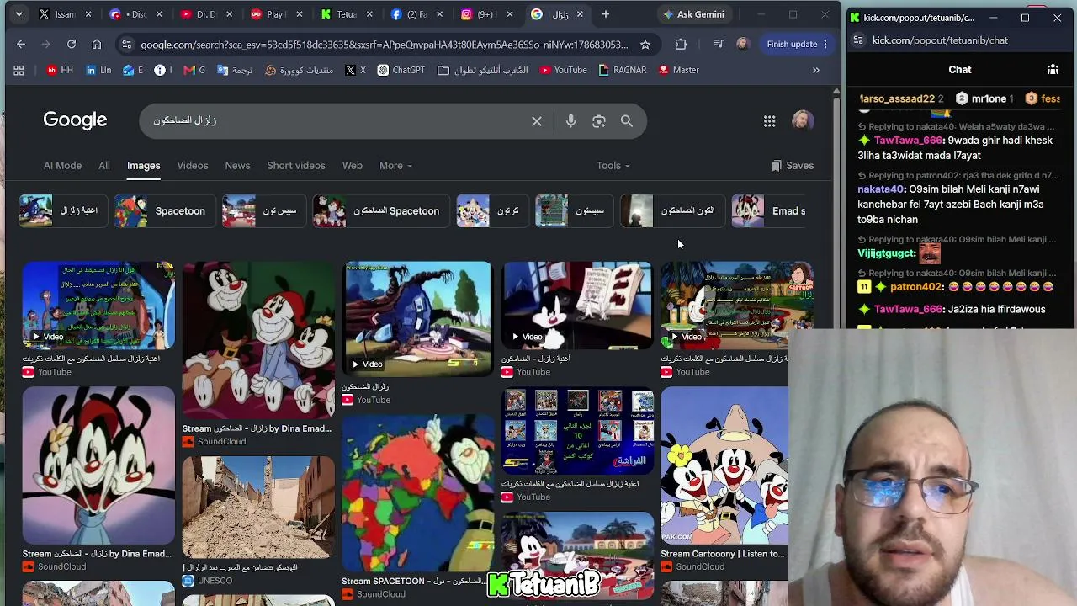Show more bookmarks chevron
Image resolution: width=1077 pixels, height=606 pixels.
coord(815,70)
